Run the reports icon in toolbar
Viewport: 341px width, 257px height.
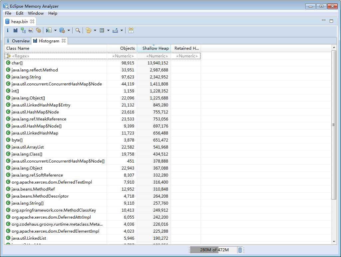pyautogui.click(x=49, y=30)
